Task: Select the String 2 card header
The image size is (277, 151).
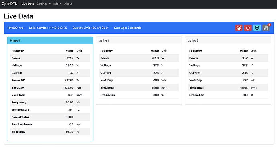Action: 228,40
